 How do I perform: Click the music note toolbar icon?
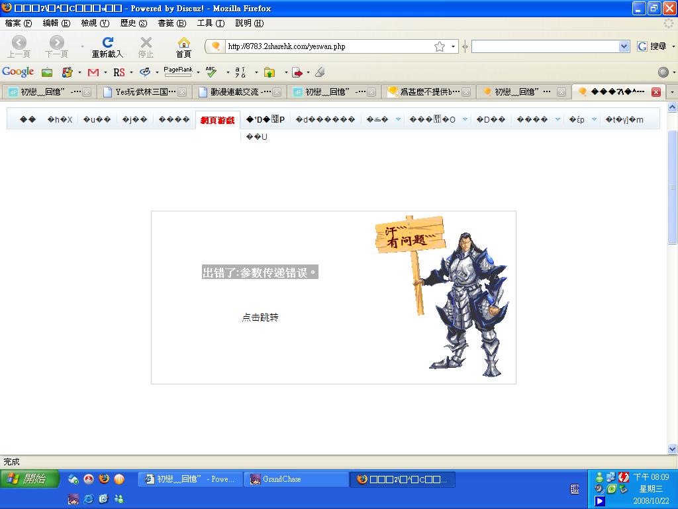tap(145, 72)
